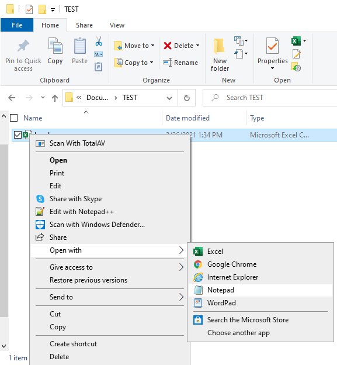Expand the Send to submenu
337x365 pixels.
[110, 297]
